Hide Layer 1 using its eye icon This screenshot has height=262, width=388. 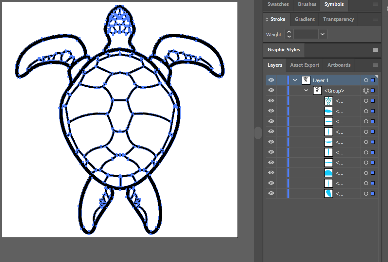point(271,80)
